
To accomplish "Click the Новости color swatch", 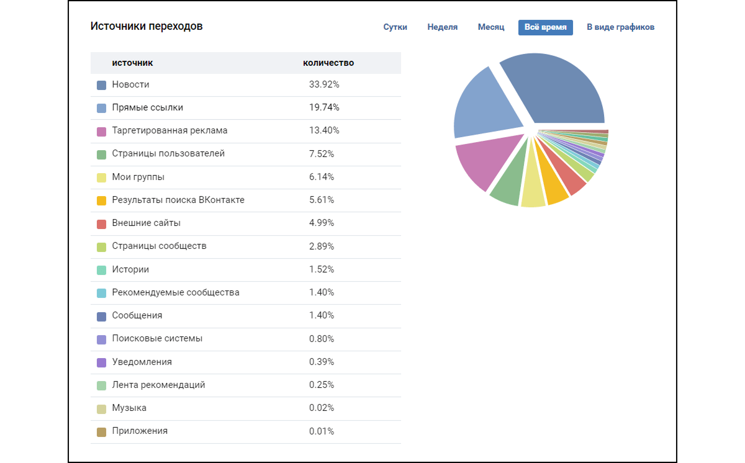I will pos(102,85).
